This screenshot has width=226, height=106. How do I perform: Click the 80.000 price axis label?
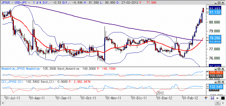(x=215, y=22)
